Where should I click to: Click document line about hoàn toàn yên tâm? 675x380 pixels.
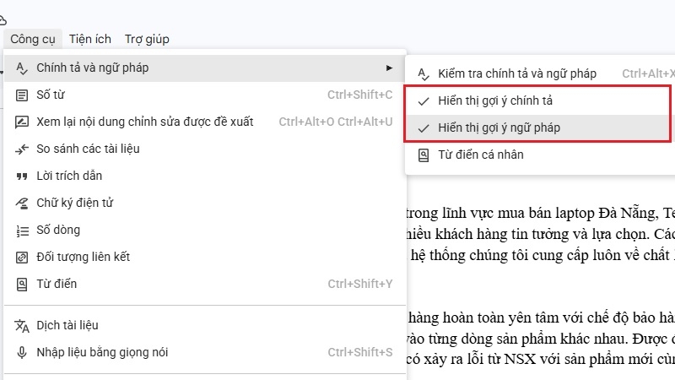[541, 318]
